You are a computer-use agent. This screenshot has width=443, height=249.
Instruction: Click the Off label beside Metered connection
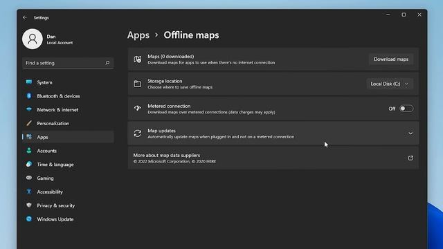(x=392, y=109)
